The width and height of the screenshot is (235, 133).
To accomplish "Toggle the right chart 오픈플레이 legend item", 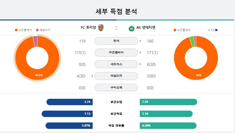I will click(182, 30).
